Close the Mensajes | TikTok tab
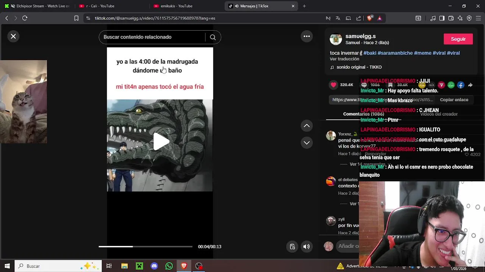The image size is (485, 272). pos(293,6)
